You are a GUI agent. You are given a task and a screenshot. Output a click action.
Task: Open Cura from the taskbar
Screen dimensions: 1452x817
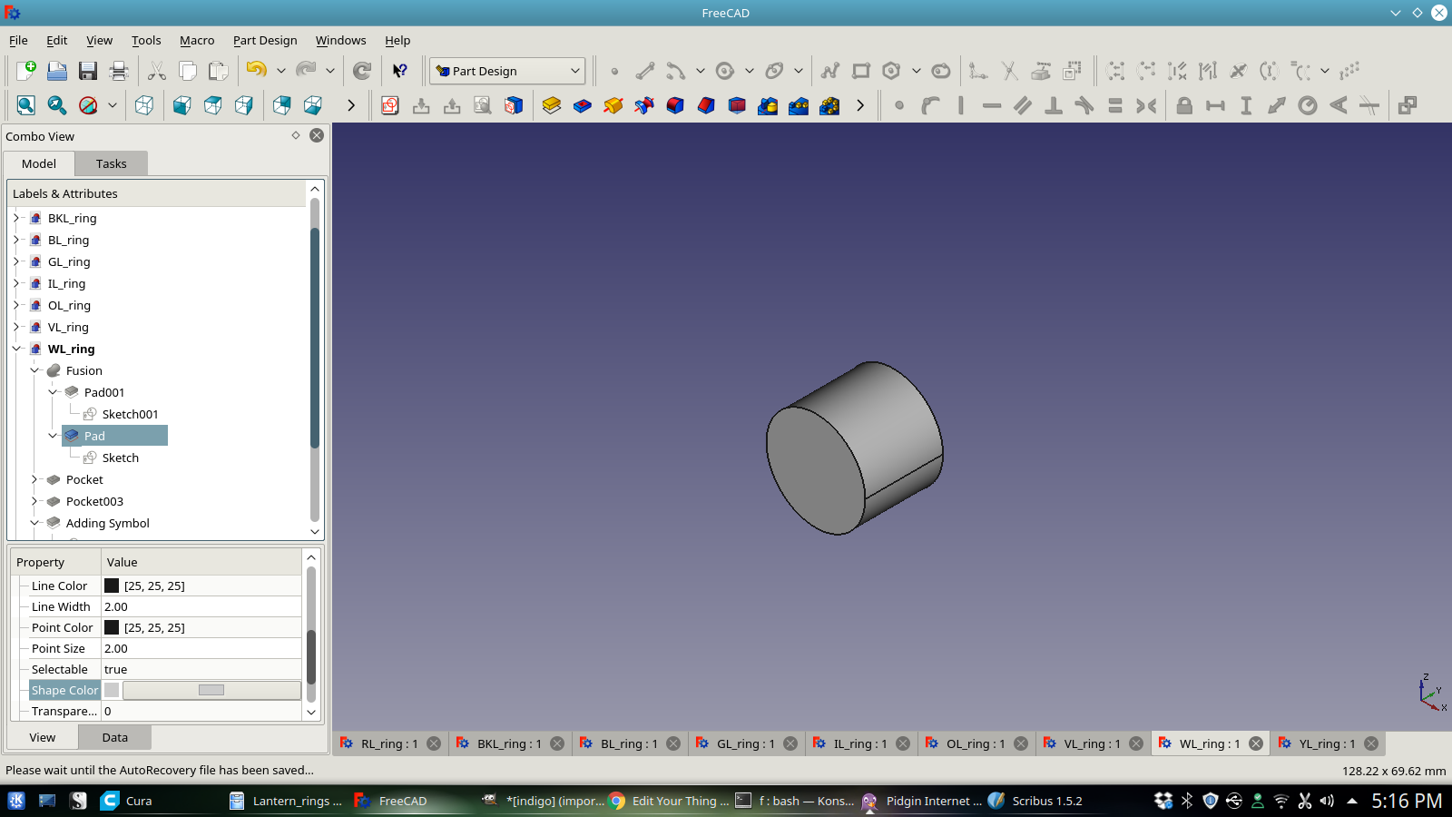pos(125,801)
